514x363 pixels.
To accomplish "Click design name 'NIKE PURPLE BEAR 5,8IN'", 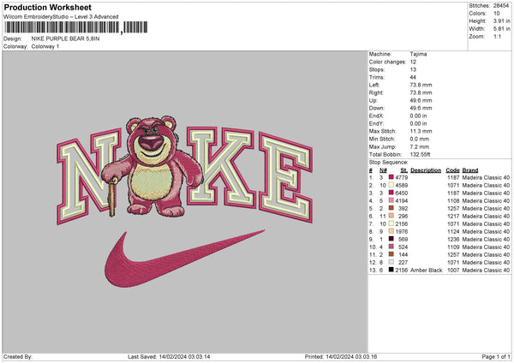I will coord(66,39).
